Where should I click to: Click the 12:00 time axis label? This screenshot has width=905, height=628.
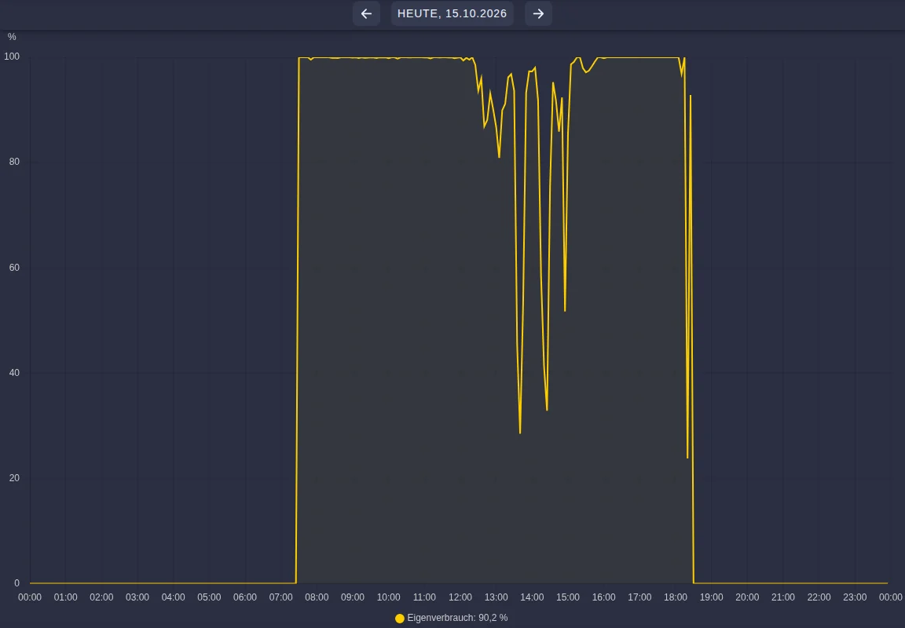[460, 597]
